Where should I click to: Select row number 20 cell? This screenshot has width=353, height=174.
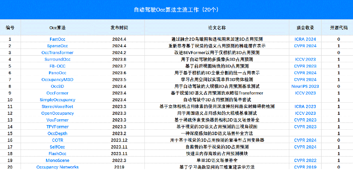(x=10, y=167)
